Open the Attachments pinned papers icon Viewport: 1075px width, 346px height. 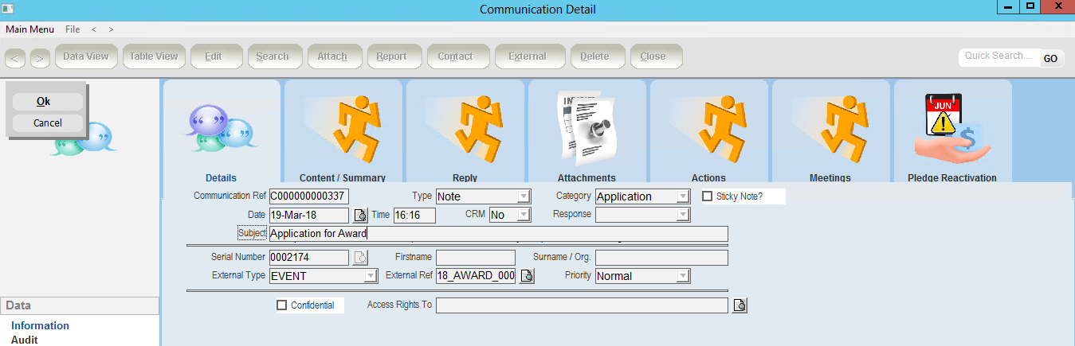click(586, 127)
